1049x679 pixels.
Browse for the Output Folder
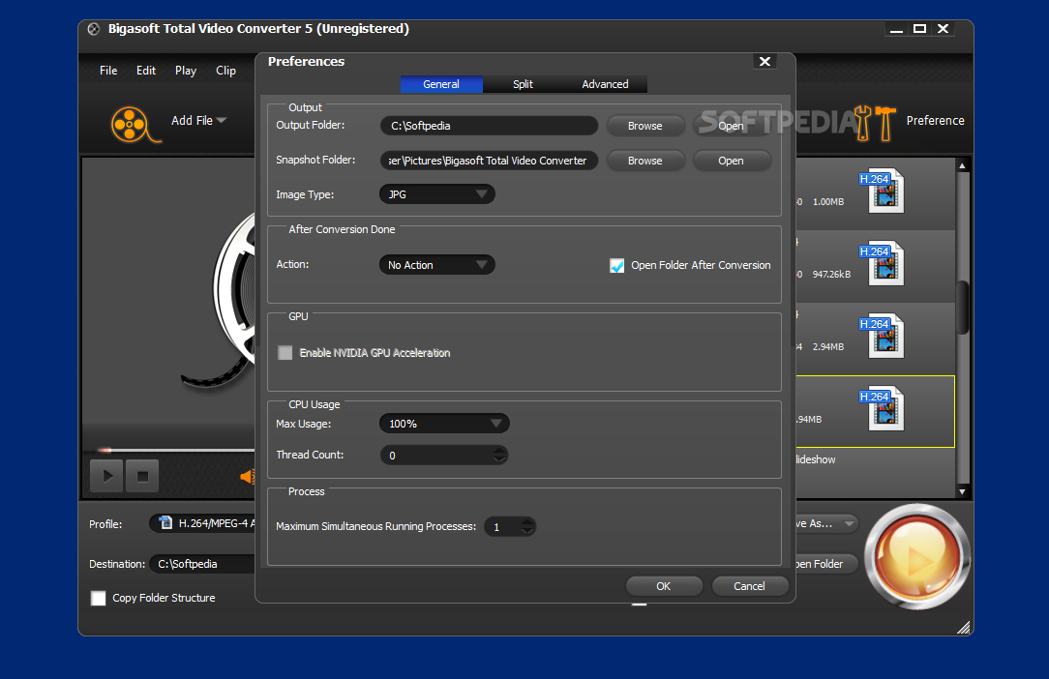(x=644, y=126)
